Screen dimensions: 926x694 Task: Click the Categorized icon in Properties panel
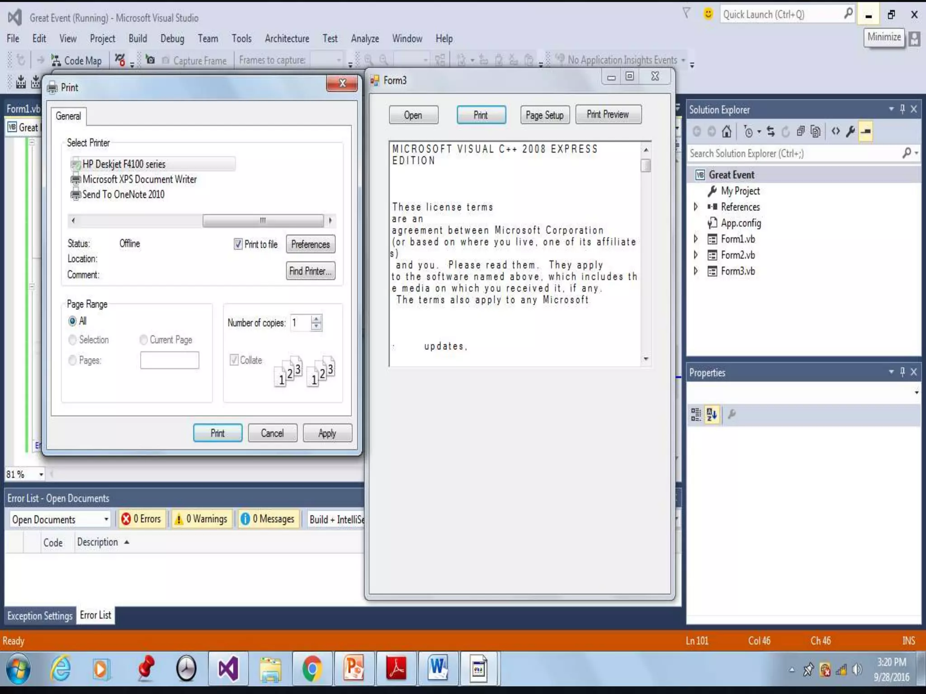pyautogui.click(x=696, y=414)
